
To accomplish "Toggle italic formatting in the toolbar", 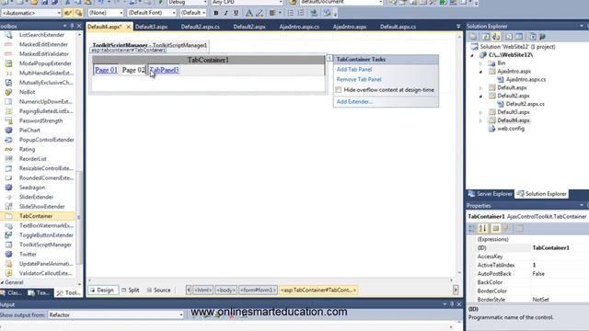I will pos(225,13).
